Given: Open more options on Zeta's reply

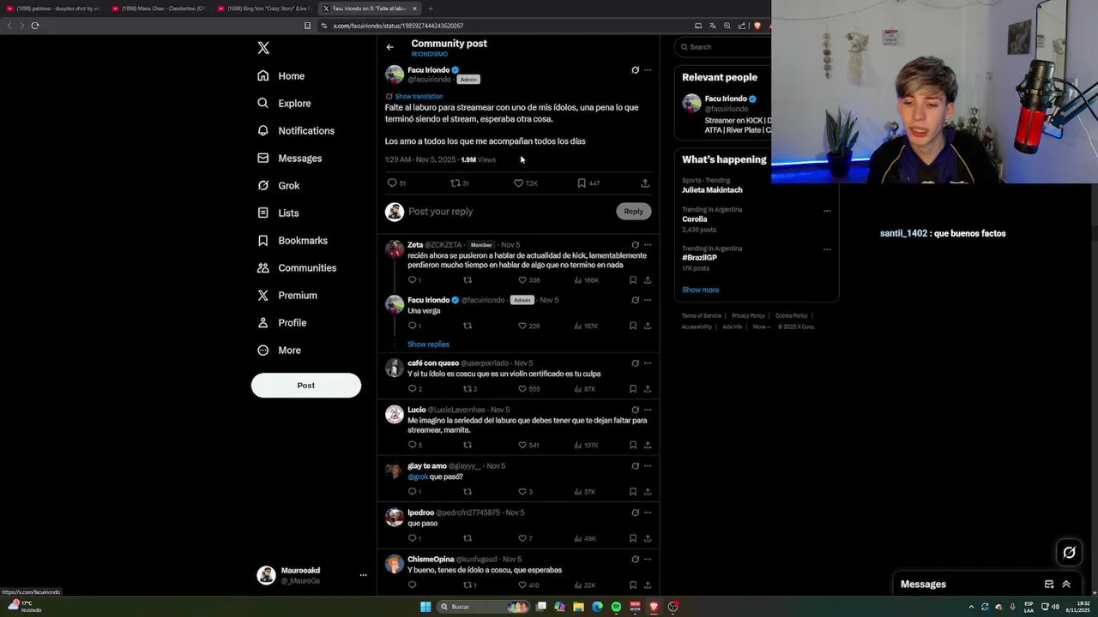Looking at the screenshot, I should 648,245.
